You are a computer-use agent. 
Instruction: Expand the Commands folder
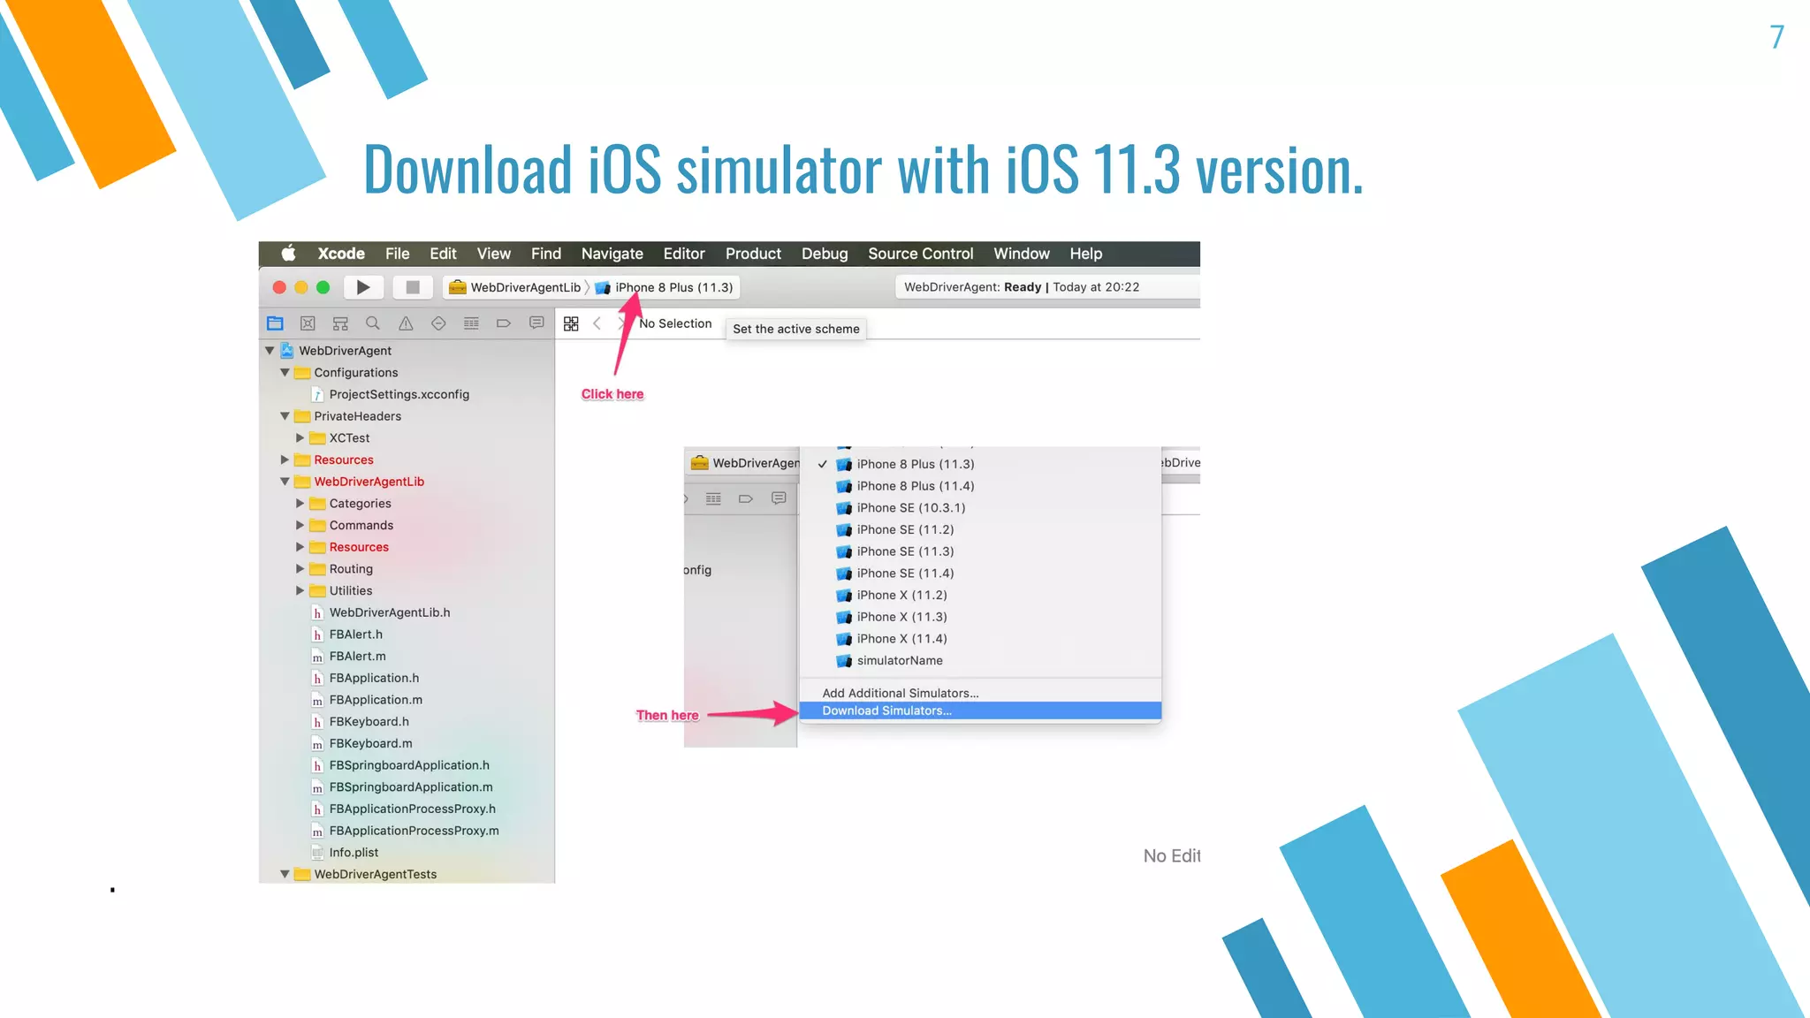click(300, 525)
